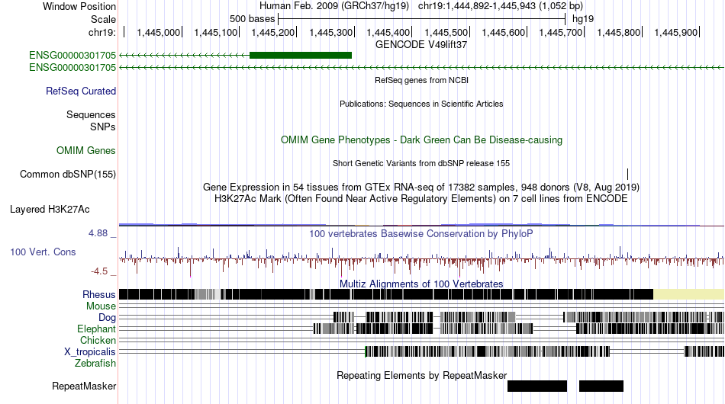
Task: Click the Dog alignment label
Action: [107, 317]
